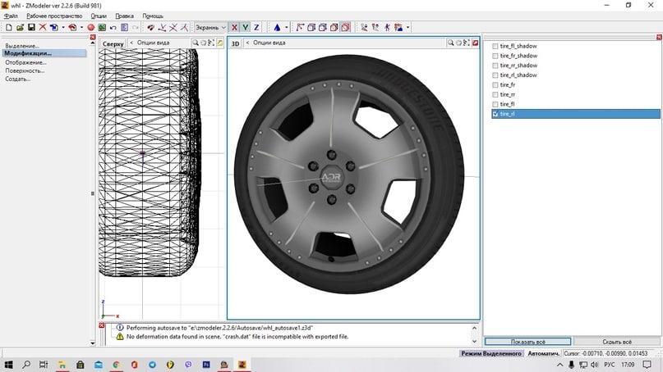
Task: Click the red sphere Materials editor icon
Action: tap(91, 27)
